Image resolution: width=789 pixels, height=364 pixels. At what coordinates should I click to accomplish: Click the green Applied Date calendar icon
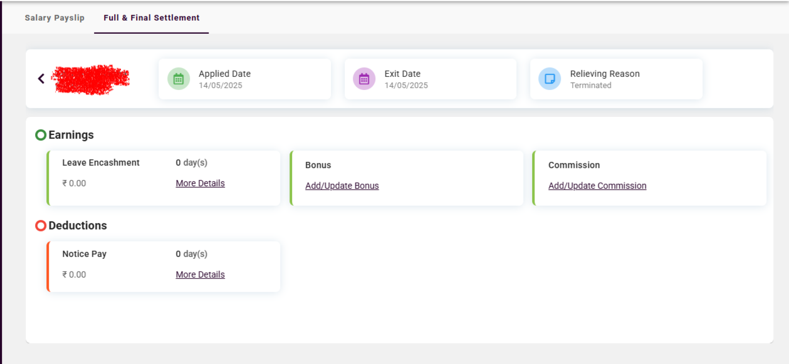(x=179, y=79)
